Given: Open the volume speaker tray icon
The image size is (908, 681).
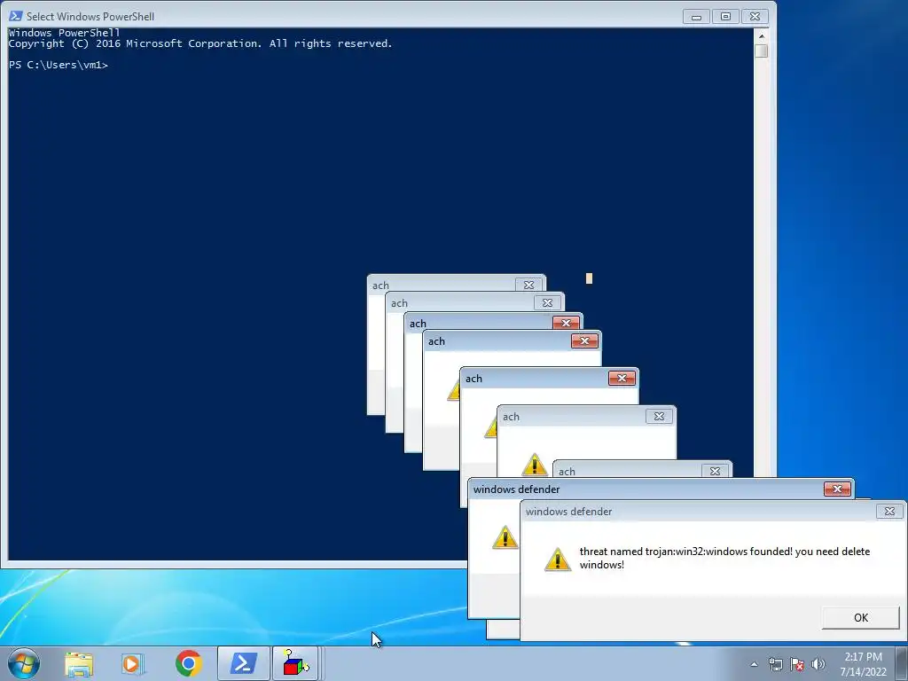Looking at the screenshot, I should tap(818, 664).
